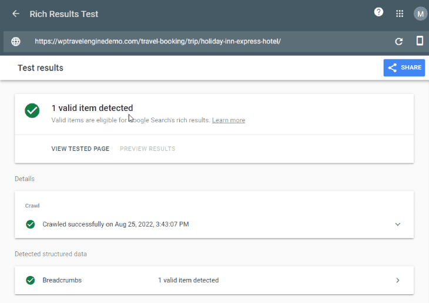Select PREVIEW RESULTS
Image resolution: width=429 pixels, height=303 pixels.
(x=148, y=149)
